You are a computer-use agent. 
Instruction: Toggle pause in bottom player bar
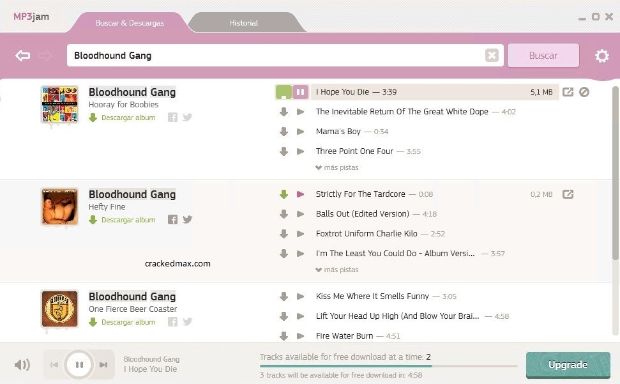pyautogui.click(x=79, y=365)
